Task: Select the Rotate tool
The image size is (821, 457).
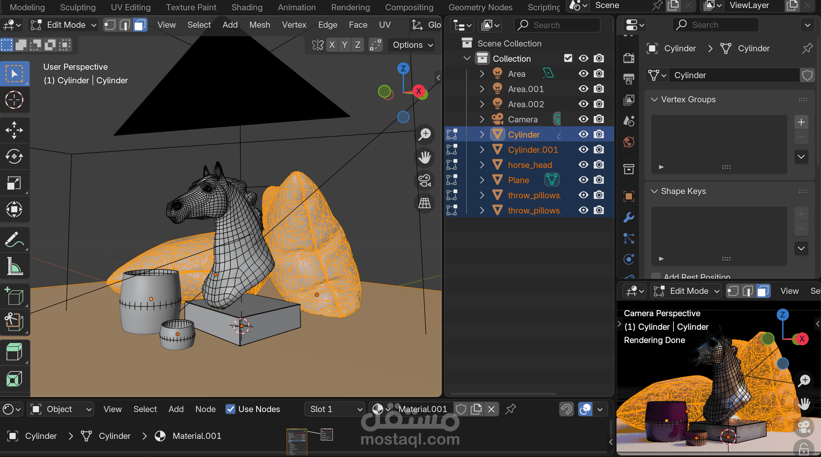Action: pos(14,157)
